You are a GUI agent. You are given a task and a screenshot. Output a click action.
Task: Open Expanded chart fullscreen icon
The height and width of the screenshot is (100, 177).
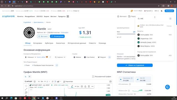point(93,77)
